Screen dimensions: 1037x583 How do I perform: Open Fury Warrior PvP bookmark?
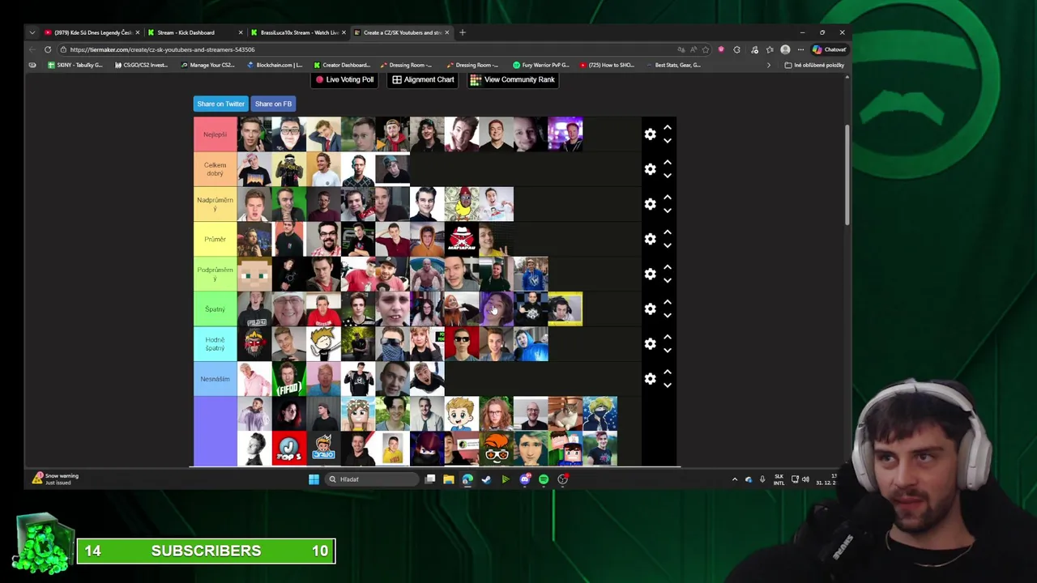pyautogui.click(x=541, y=65)
